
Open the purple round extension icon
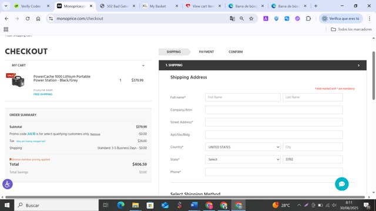(297, 18)
